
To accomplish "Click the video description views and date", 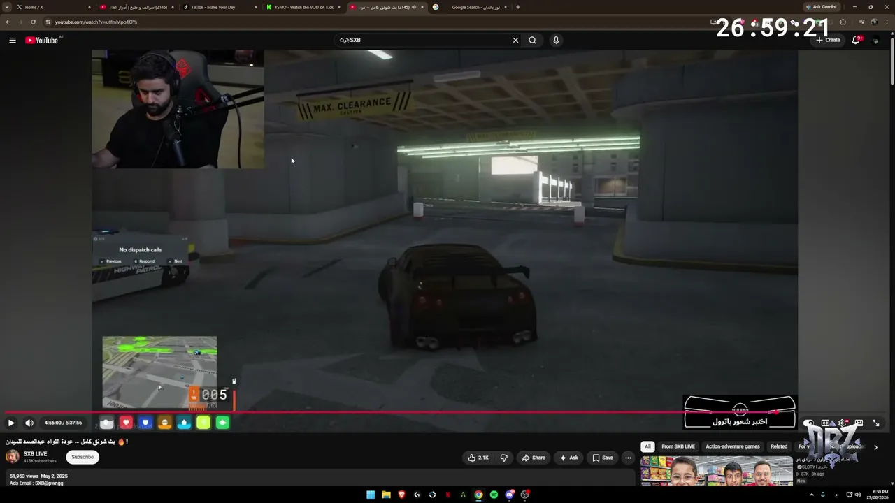I will point(38,476).
